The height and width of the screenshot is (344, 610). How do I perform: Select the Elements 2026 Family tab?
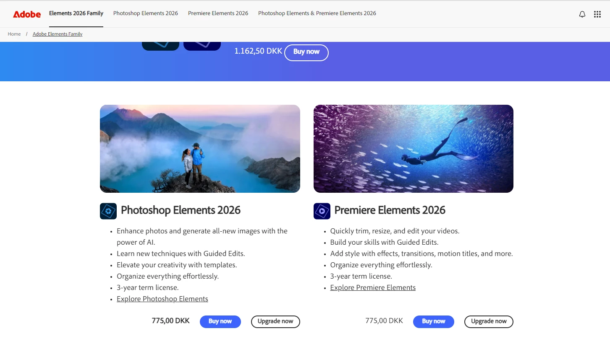click(76, 13)
